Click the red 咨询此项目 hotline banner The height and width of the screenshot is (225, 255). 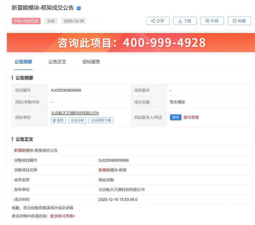point(127,42)
